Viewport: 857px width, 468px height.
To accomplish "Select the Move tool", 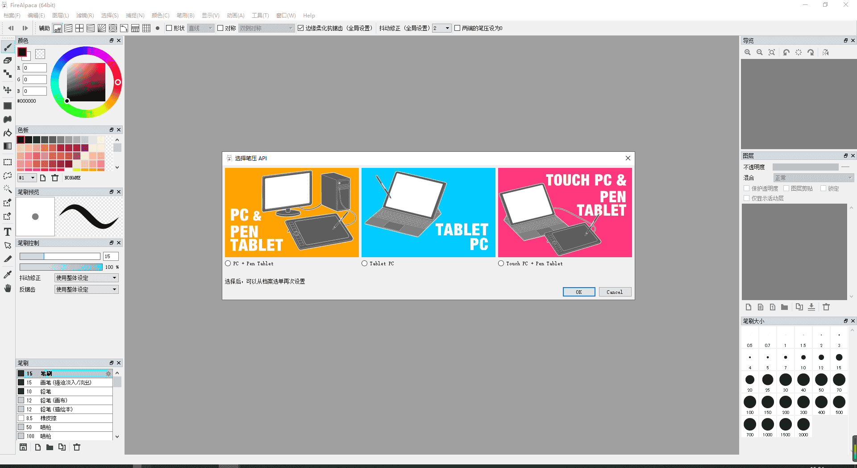I will pos(8,90).
